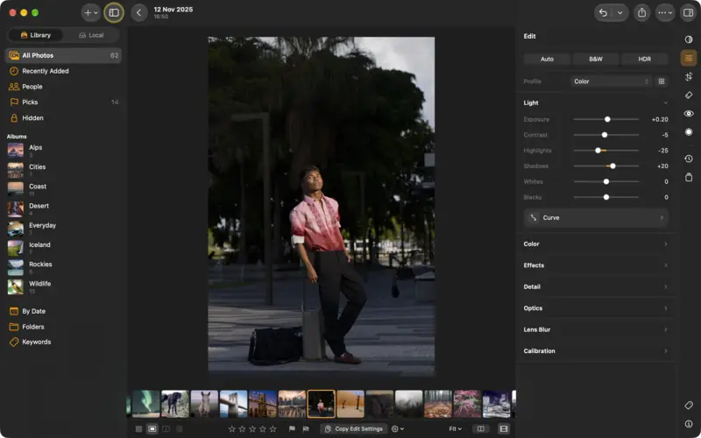701x438 pixels.
Task: Expand the Lens Blur section
Action: tap(596, 330)
